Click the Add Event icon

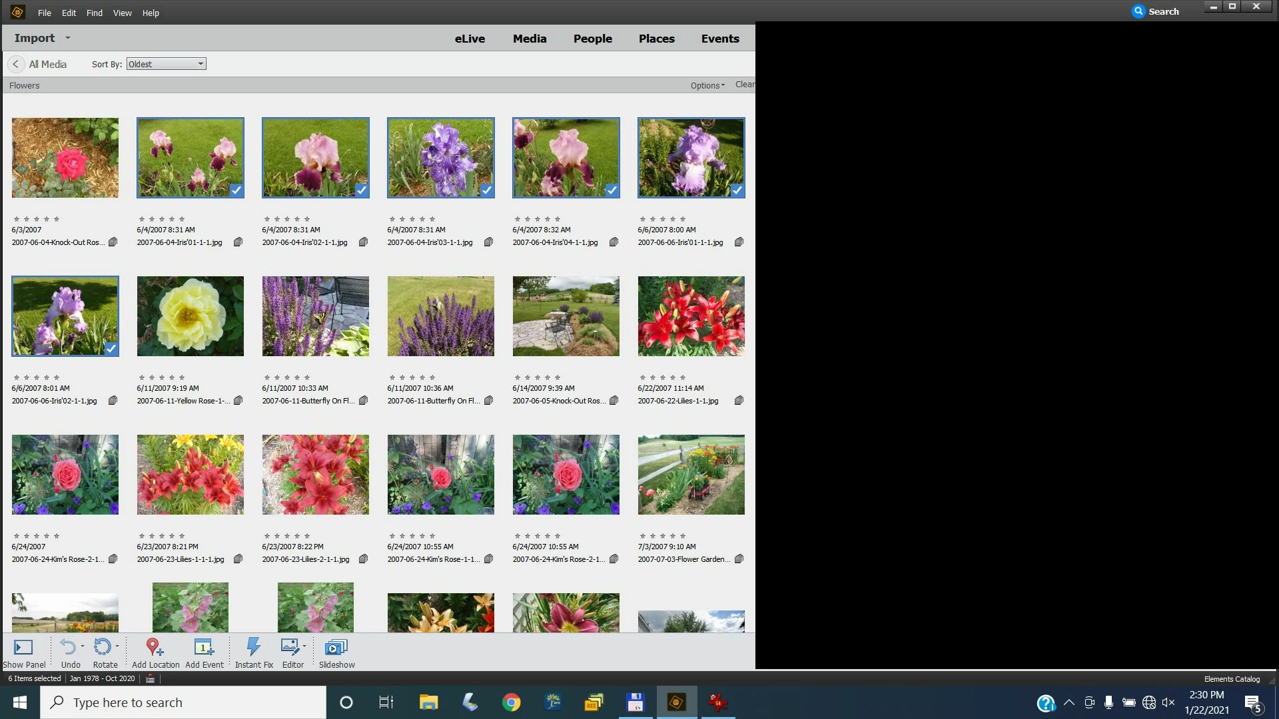204,647
